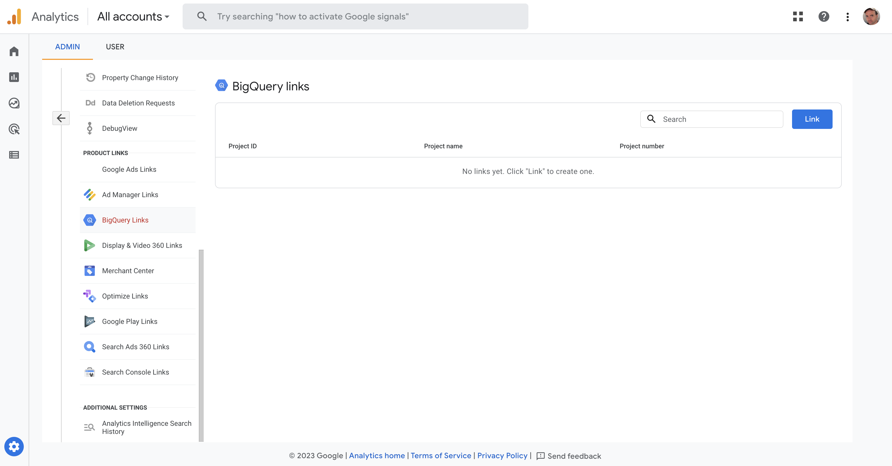Click the 'No links yet' message text

[528, 172]
